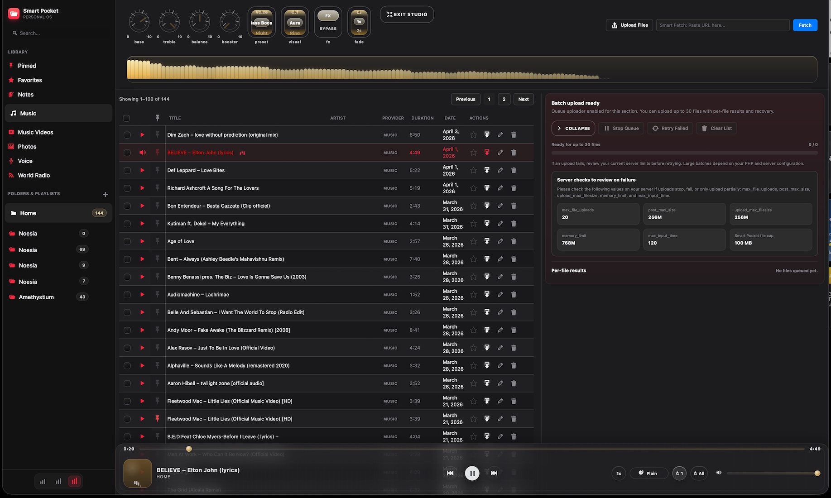This screenshot has width=831, height=498.
Task: Skip to the next track in player
Action: [494, 473]
